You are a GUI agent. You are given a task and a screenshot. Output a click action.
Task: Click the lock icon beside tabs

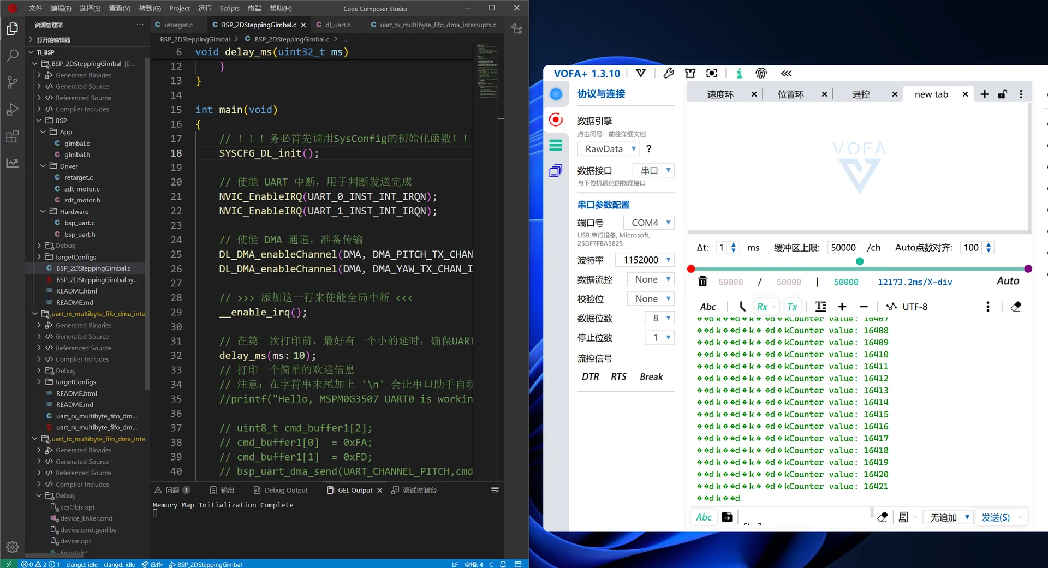pyautogui.click(x=1002, y=94)
